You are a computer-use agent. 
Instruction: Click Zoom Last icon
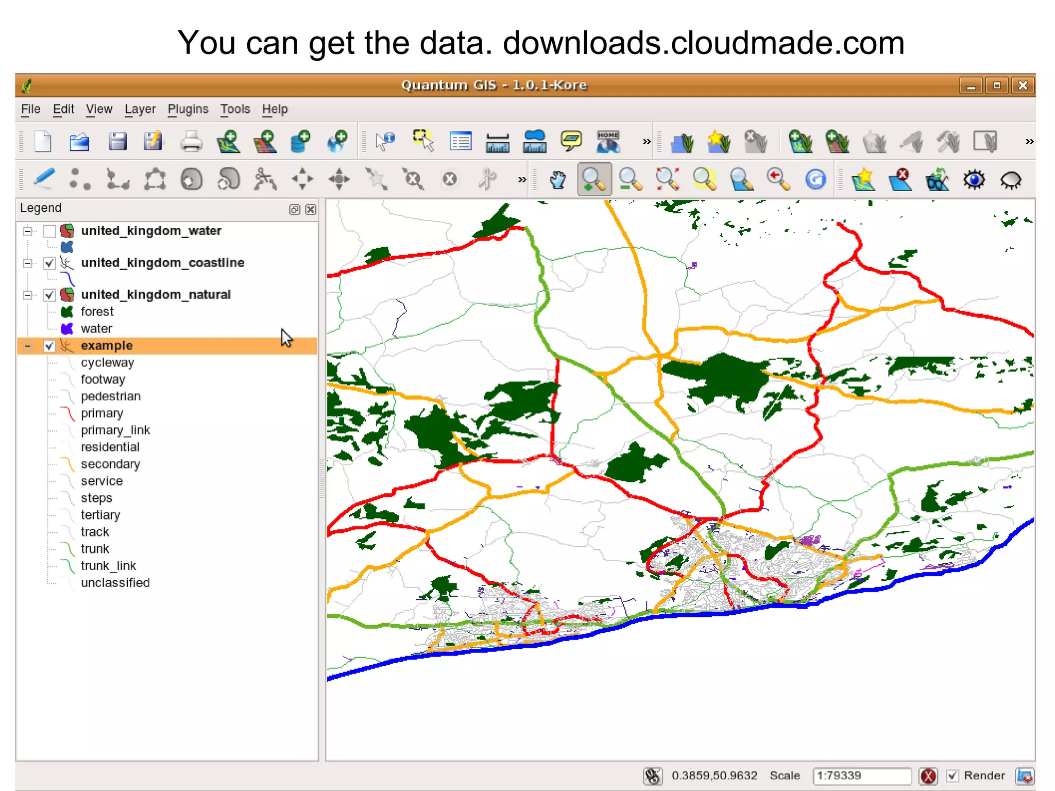point(778,180)
